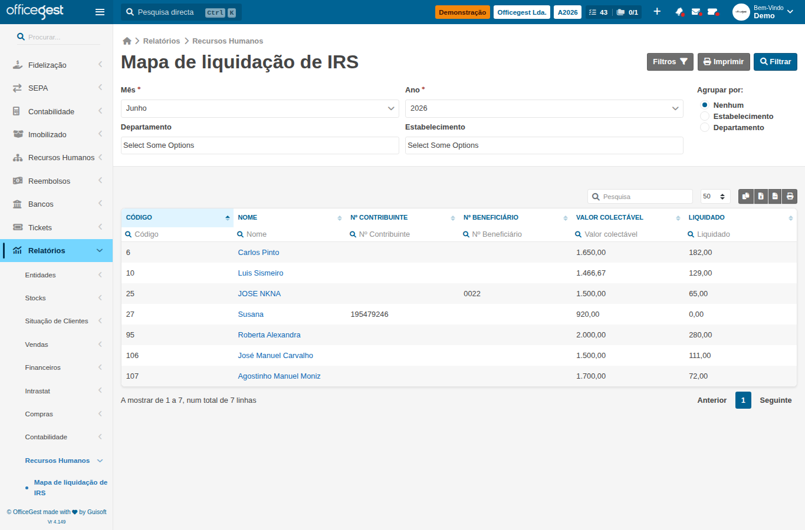Screen dimensions: 805x530
Task: Open the Financeiros reports menu item
Action: [43, 367]
